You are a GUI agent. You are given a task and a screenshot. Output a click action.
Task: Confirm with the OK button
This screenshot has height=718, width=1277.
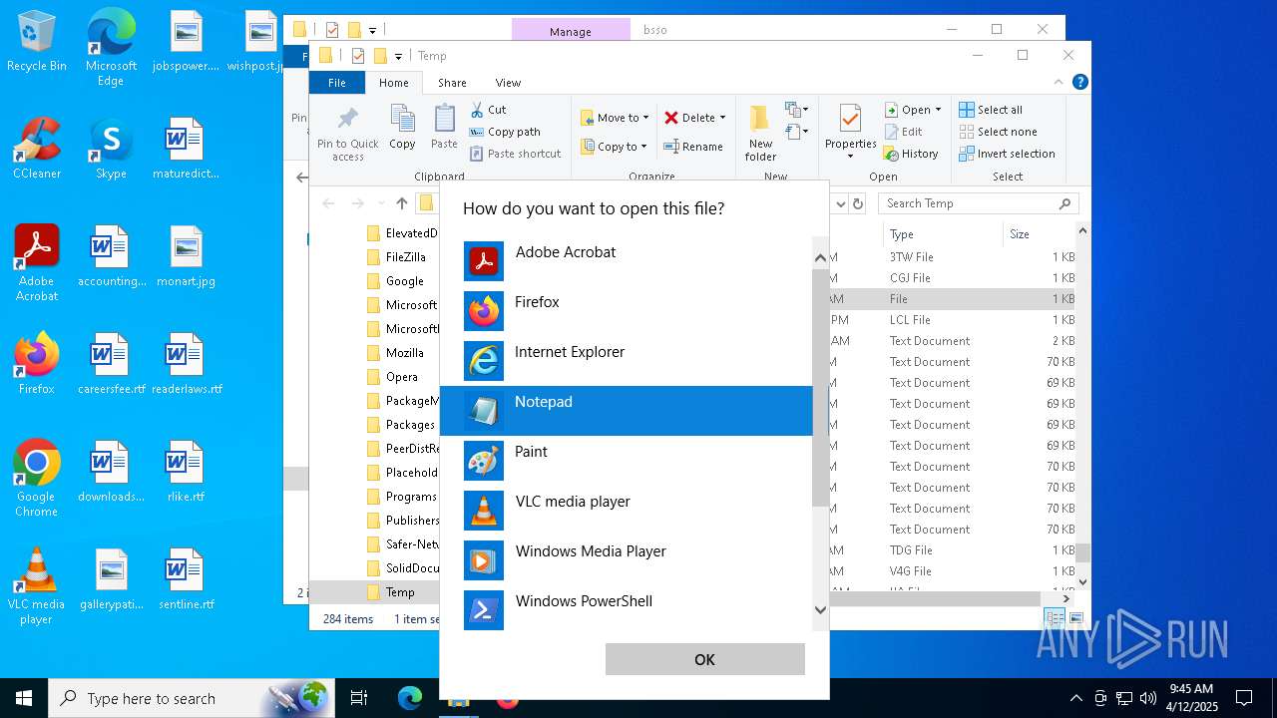704,659
